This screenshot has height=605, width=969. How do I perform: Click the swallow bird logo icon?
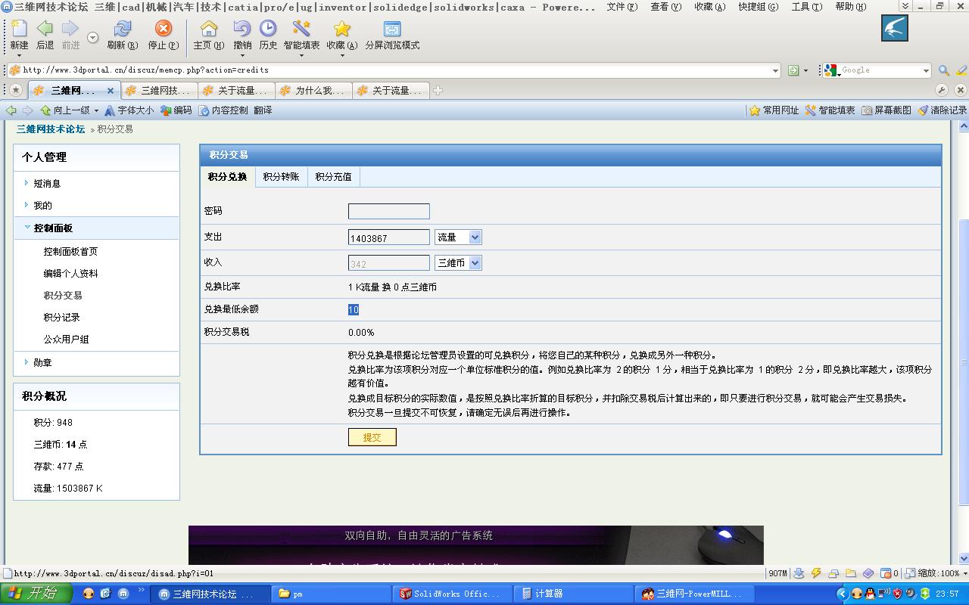(895, 29)
